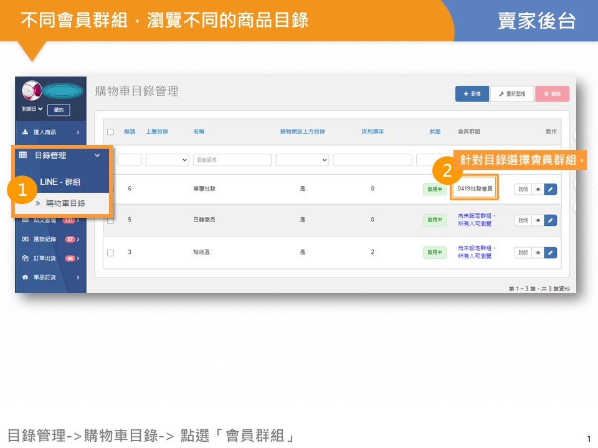Select the LINE - 群組 submenu item
598x448 pixels.
click(x=60, y=182)
